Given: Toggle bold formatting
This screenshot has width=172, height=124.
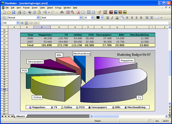Looking at the screenshot, I should (107, 18).
